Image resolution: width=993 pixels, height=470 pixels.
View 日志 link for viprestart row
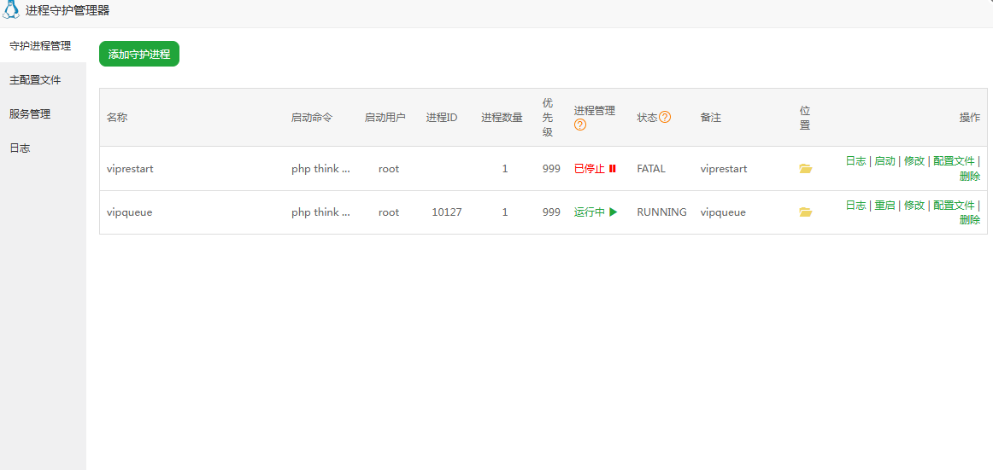(855, 161)
